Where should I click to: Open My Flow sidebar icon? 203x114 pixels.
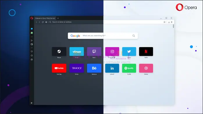32,40
